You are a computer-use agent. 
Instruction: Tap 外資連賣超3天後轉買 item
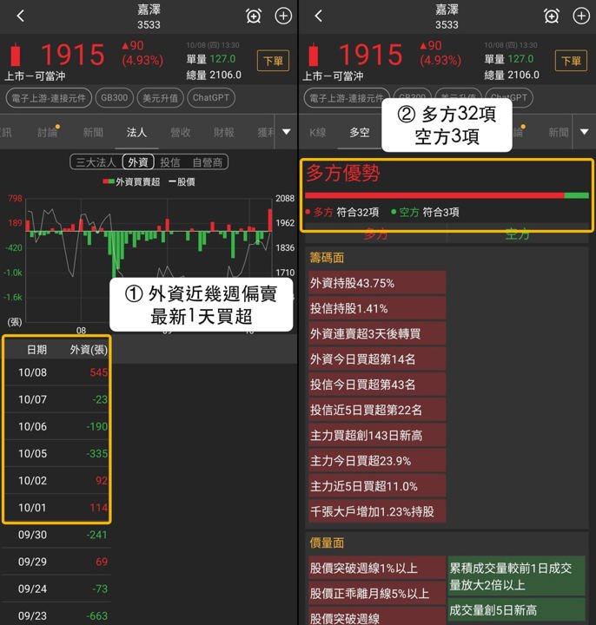377,333
